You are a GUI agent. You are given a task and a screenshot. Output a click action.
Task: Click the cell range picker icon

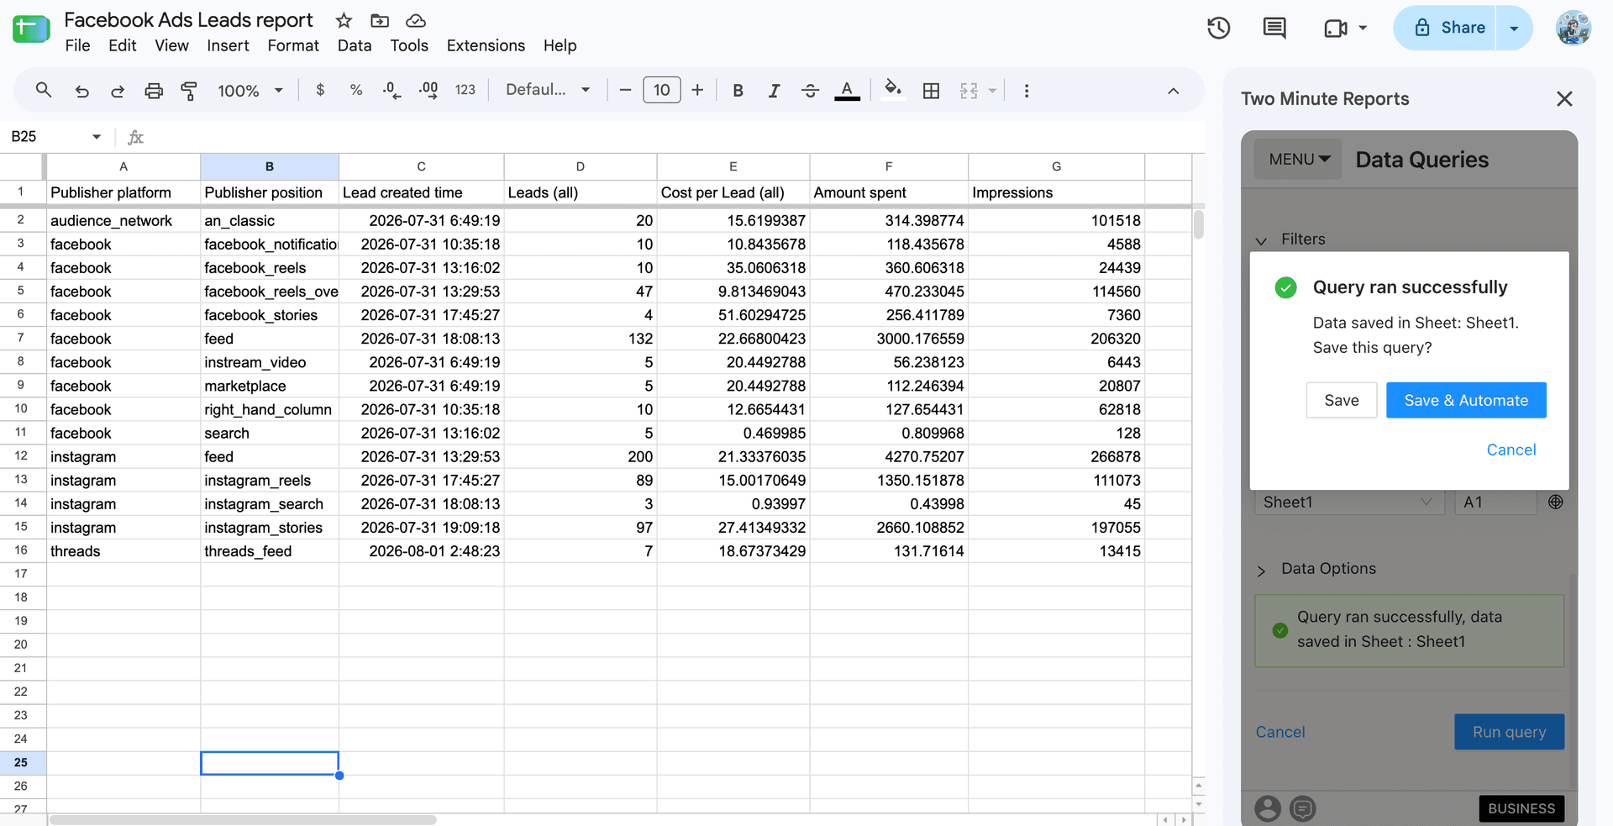point(1555,502)
